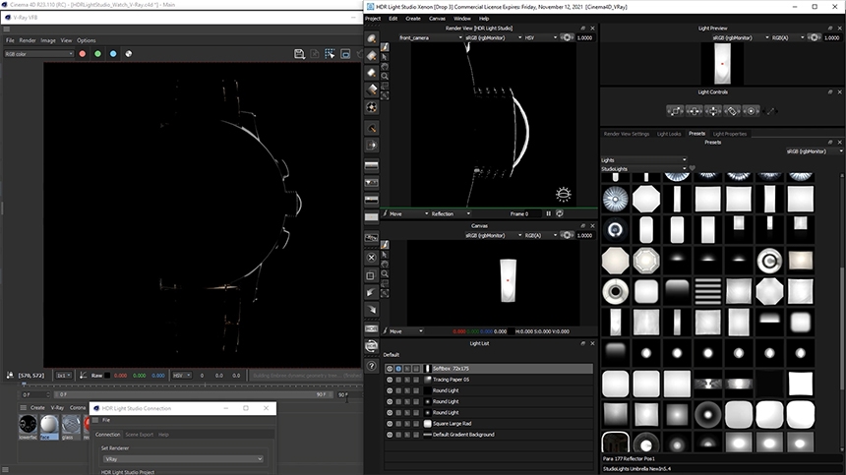
Task: Open front_camera dropdown in Render View
Action: click(431, 37)
